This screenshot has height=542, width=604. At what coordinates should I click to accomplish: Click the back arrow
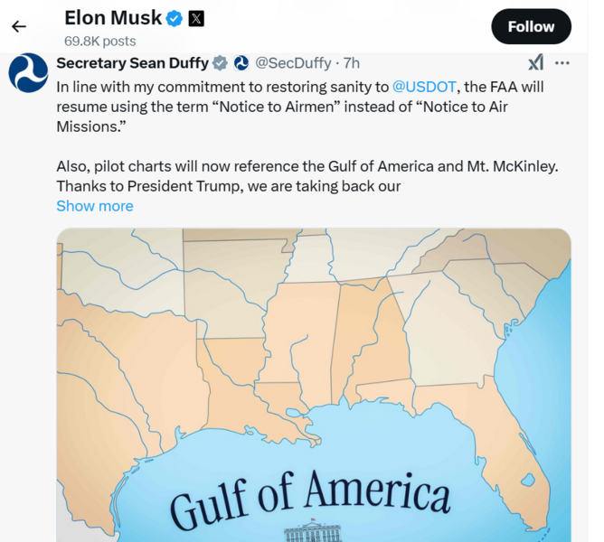(19, 27)
